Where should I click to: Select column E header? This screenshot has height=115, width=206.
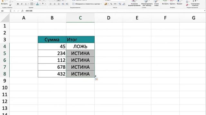tap(137, 18)
